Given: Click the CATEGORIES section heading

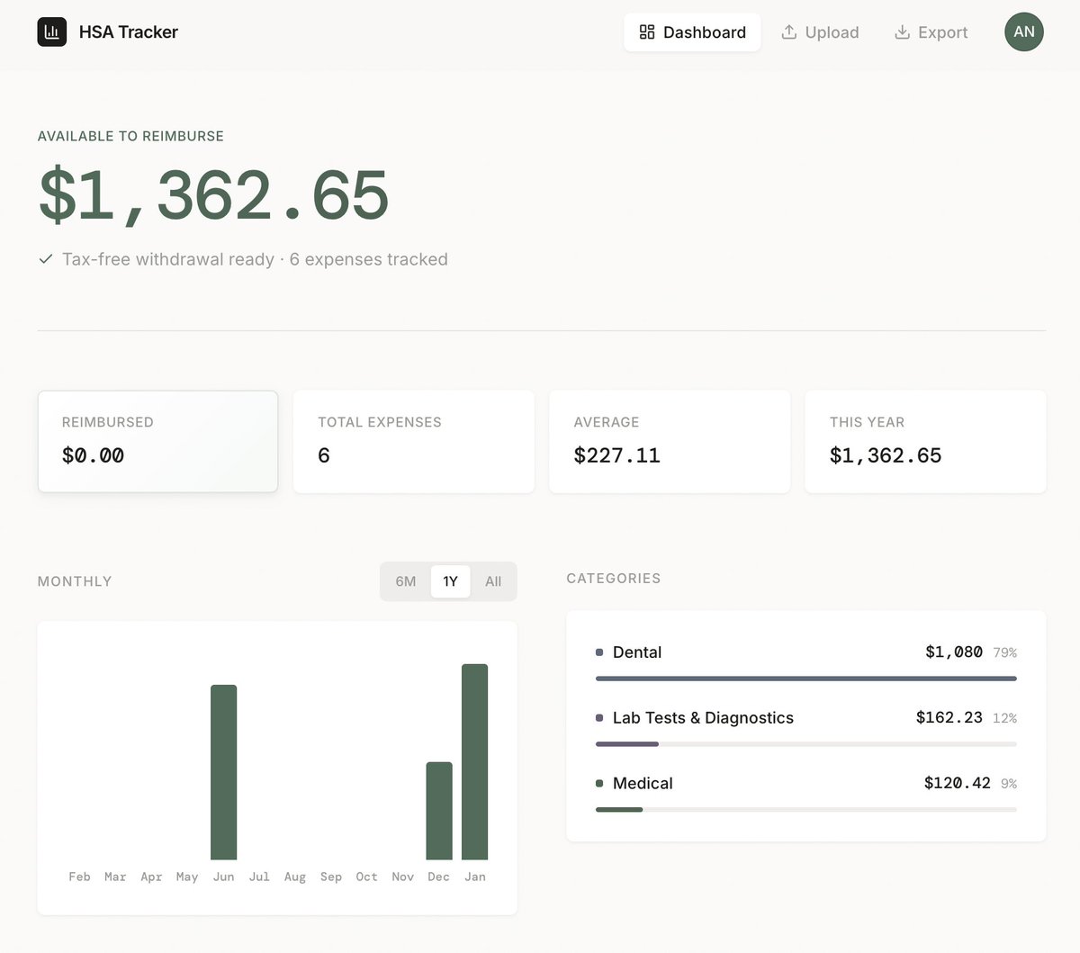Looking at the screenshot, I should [614, 579].
